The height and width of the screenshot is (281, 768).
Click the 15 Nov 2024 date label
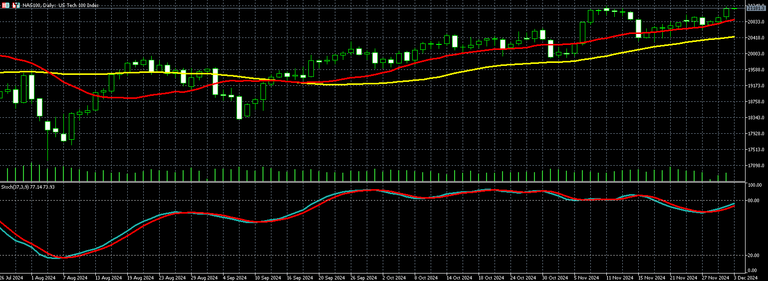[x=651, y=278]
